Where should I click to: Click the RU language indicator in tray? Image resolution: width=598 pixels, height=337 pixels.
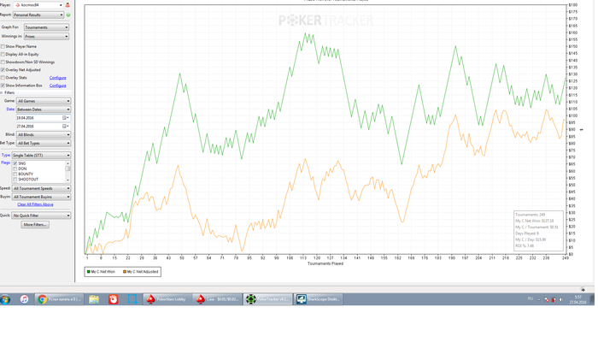(531, 299)
